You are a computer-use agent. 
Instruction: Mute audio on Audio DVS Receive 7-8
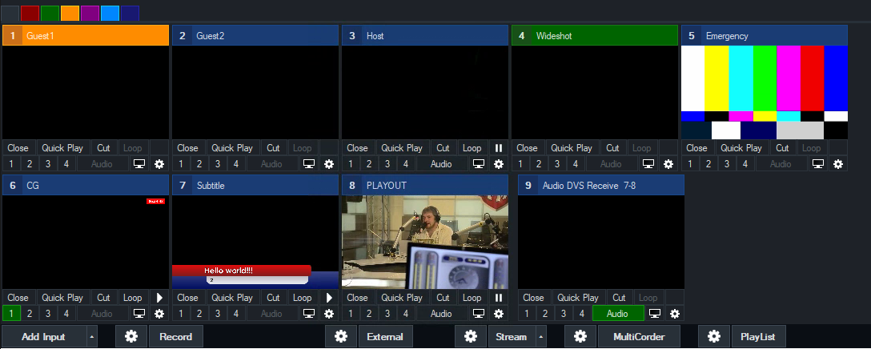click(618, 314)
